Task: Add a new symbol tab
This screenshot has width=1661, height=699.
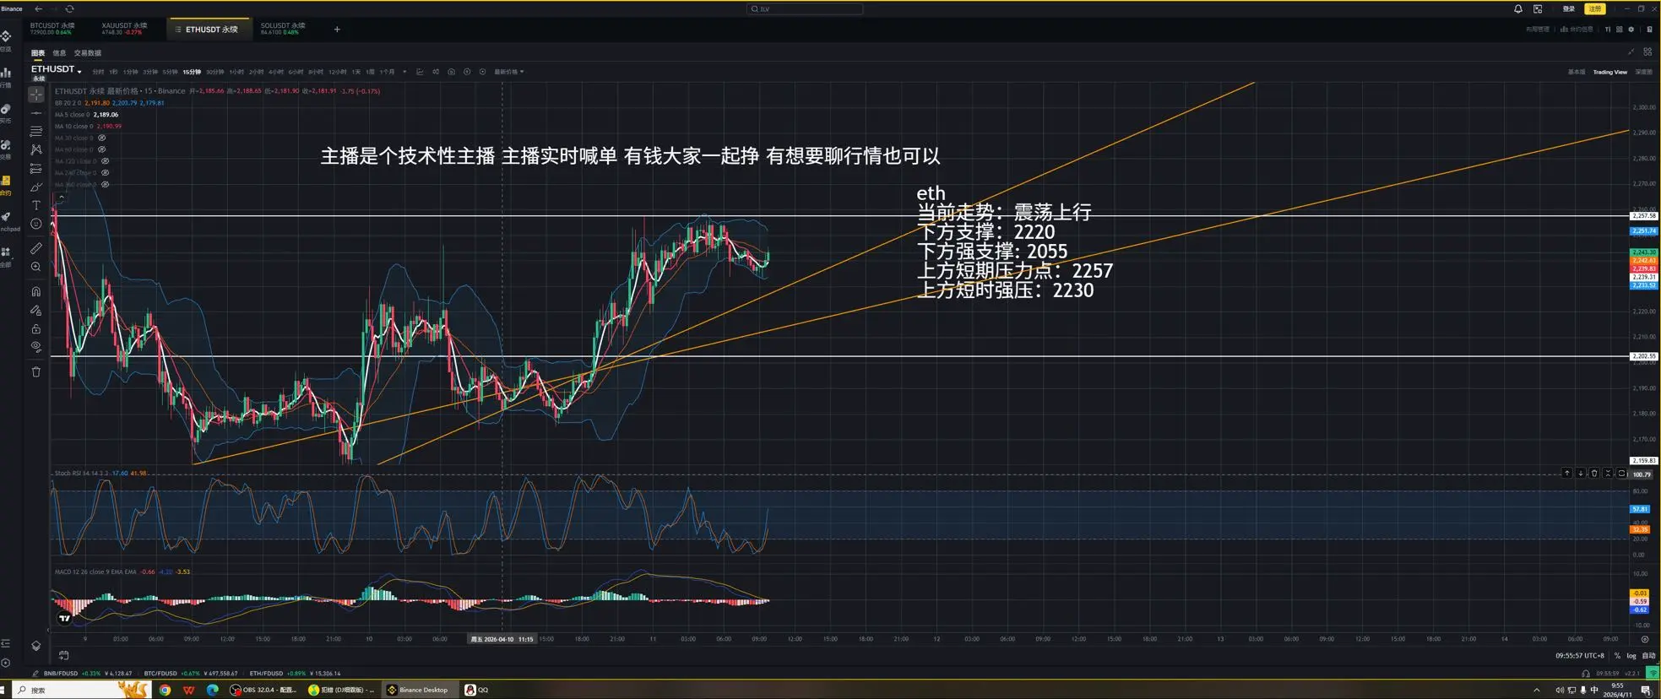Action: 337,30
